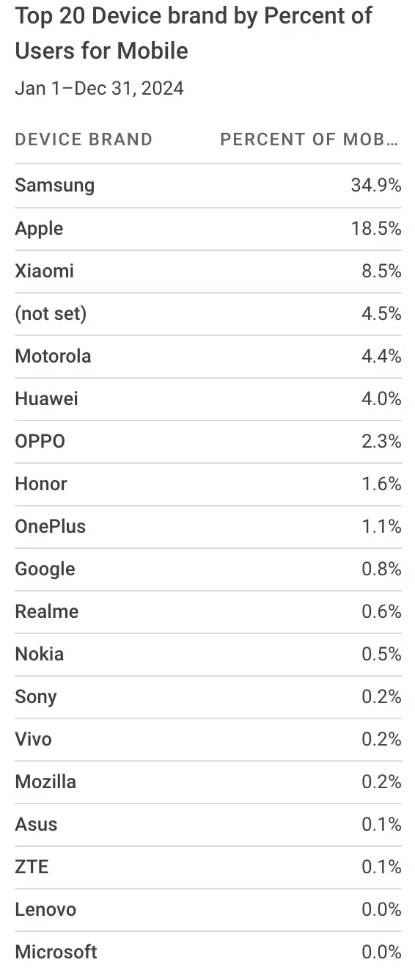The height and width of the screenshot is (976, 415).
Task: Click the Xiaomi brand name
Action: coord(44,271)
